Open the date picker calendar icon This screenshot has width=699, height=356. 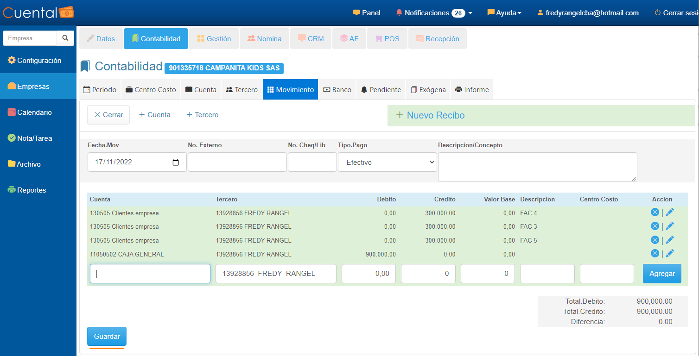176,162
